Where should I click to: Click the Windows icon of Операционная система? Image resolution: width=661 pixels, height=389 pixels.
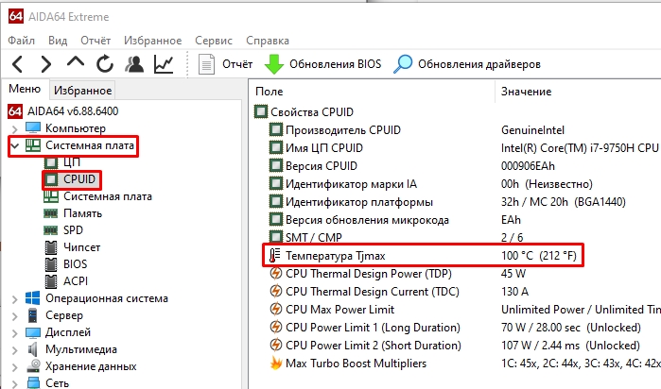pos(33,298)
